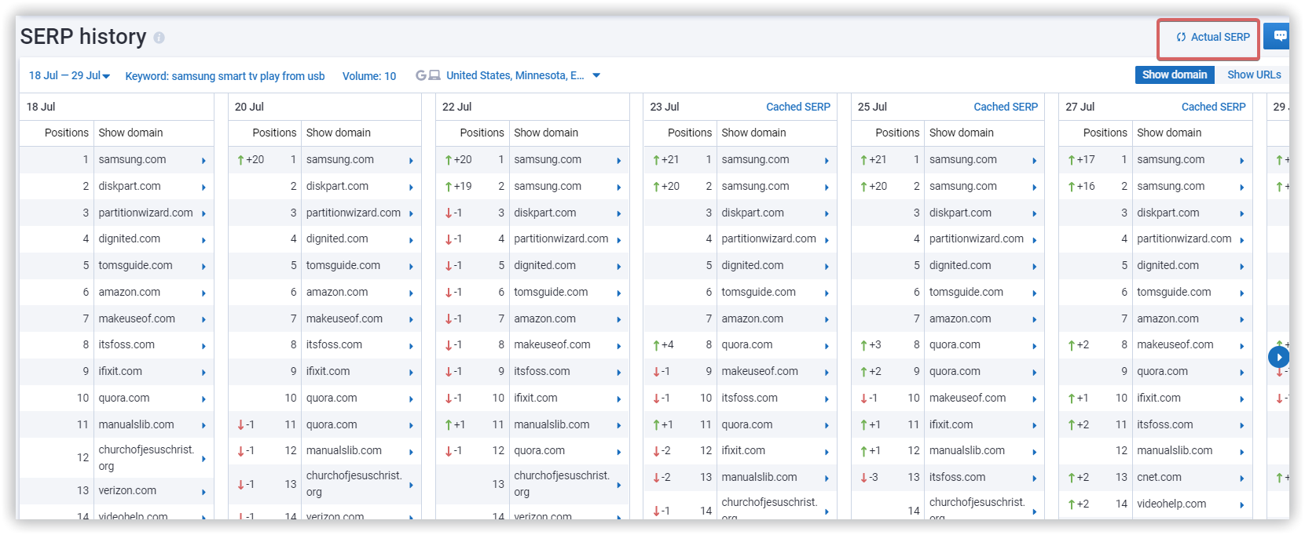Click samsung.com arrow in 20 Jul column
This screenshot has height=535, width=1305.
(x=411, y=161)
